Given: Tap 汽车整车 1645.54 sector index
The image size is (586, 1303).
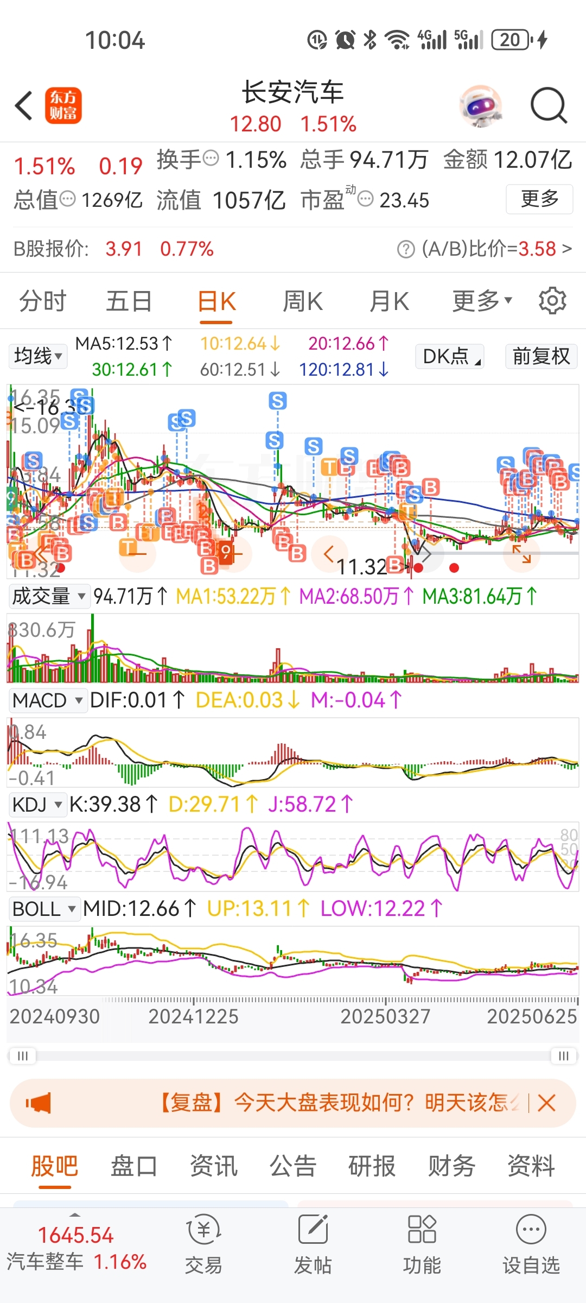Looking at the screenshot, I should (x=76, y=1248).
